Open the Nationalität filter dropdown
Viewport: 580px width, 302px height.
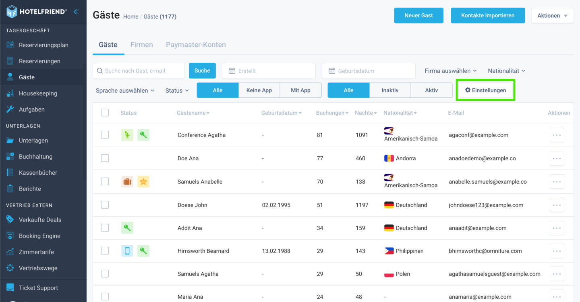pos(507,71)
